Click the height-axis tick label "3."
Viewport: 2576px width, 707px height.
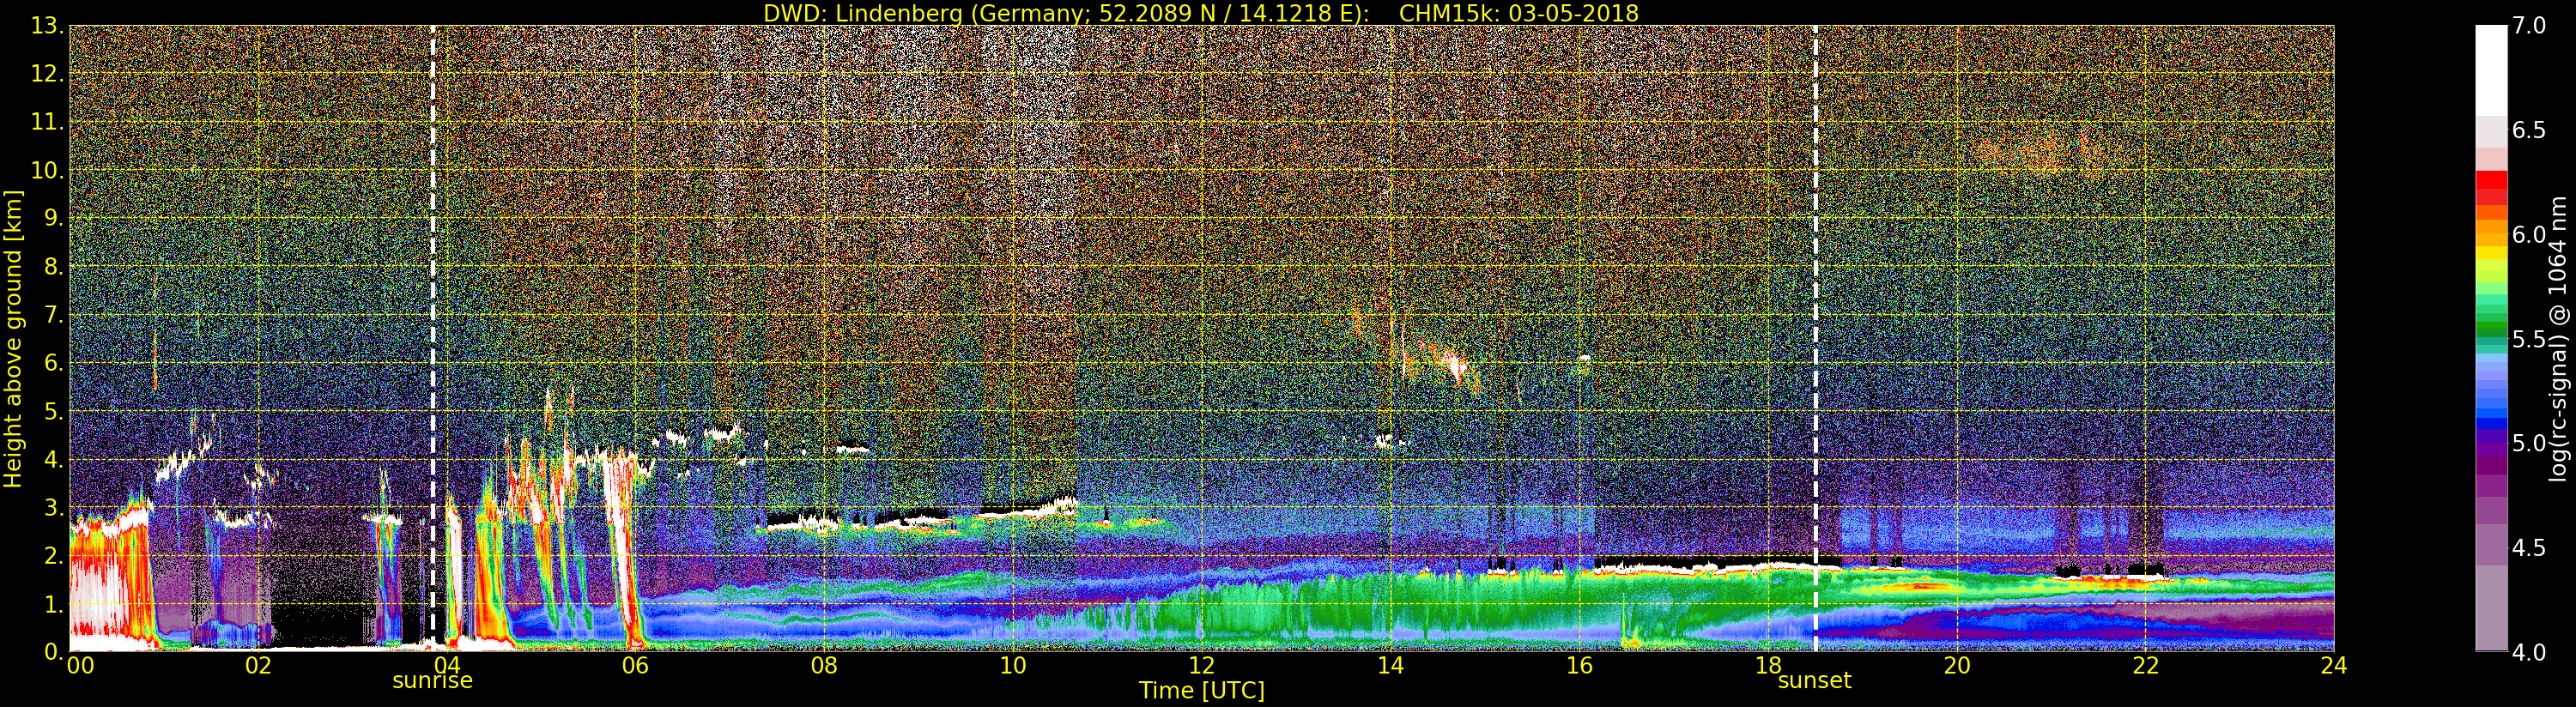[53, 507]
